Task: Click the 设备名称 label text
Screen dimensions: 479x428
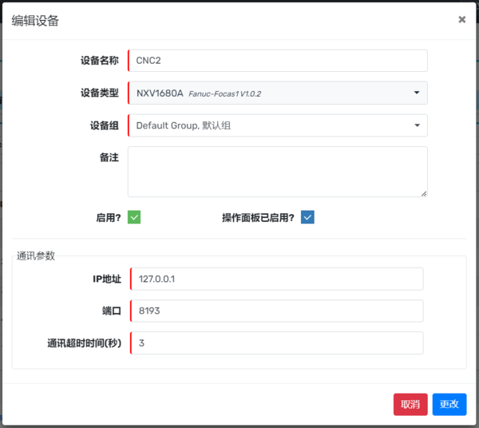Action: point(100,61)
